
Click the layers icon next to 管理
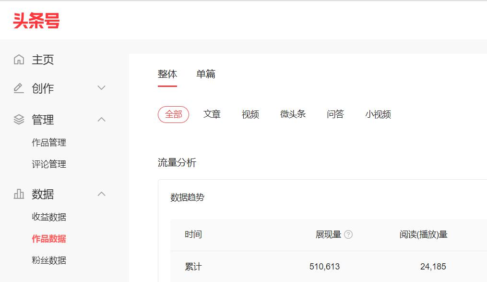tap(18, 120)
